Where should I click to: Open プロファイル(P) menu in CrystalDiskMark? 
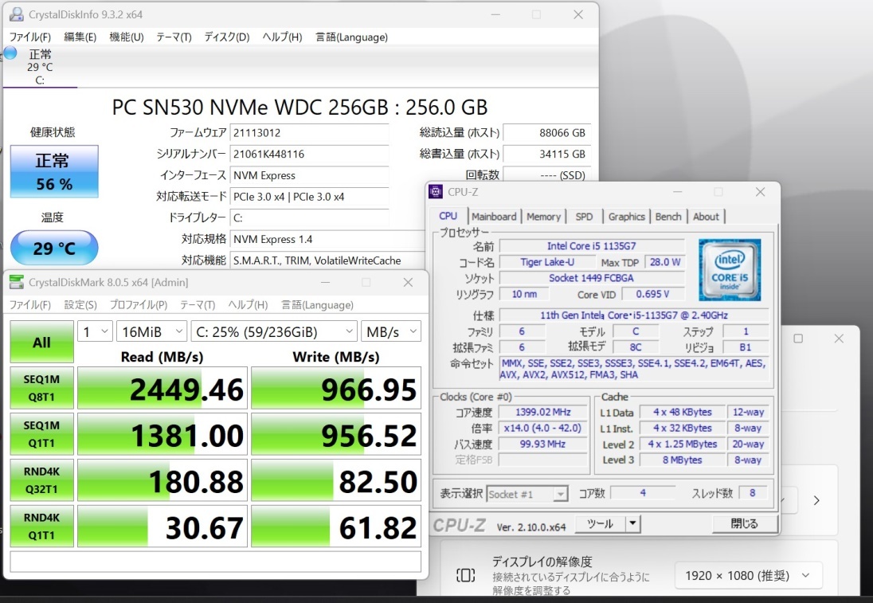point(138,305)
